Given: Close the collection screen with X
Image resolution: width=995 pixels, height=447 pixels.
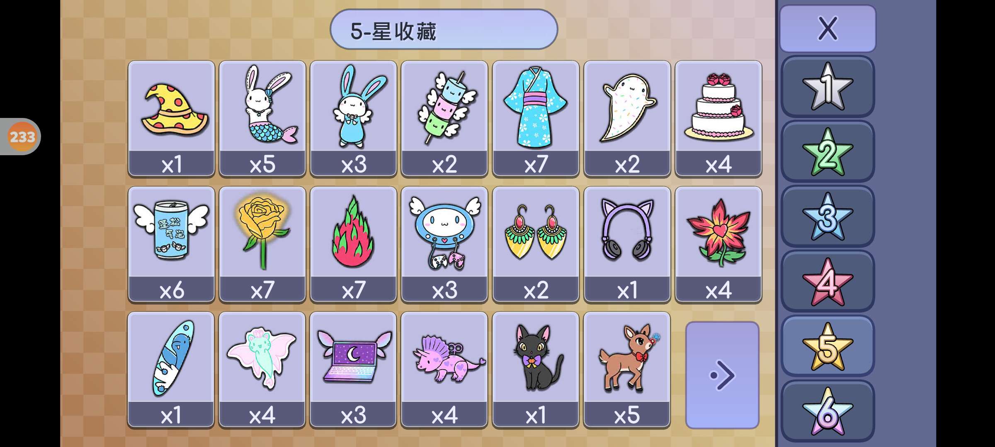Looking at the screenshot, I should 828,29.
